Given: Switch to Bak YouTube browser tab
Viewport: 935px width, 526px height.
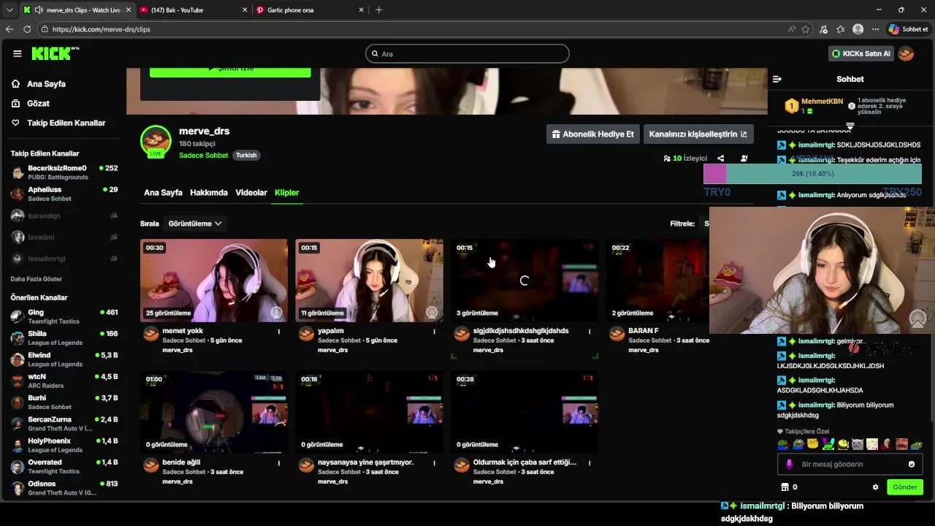Looking at the screenshot, I should (194, 10).
